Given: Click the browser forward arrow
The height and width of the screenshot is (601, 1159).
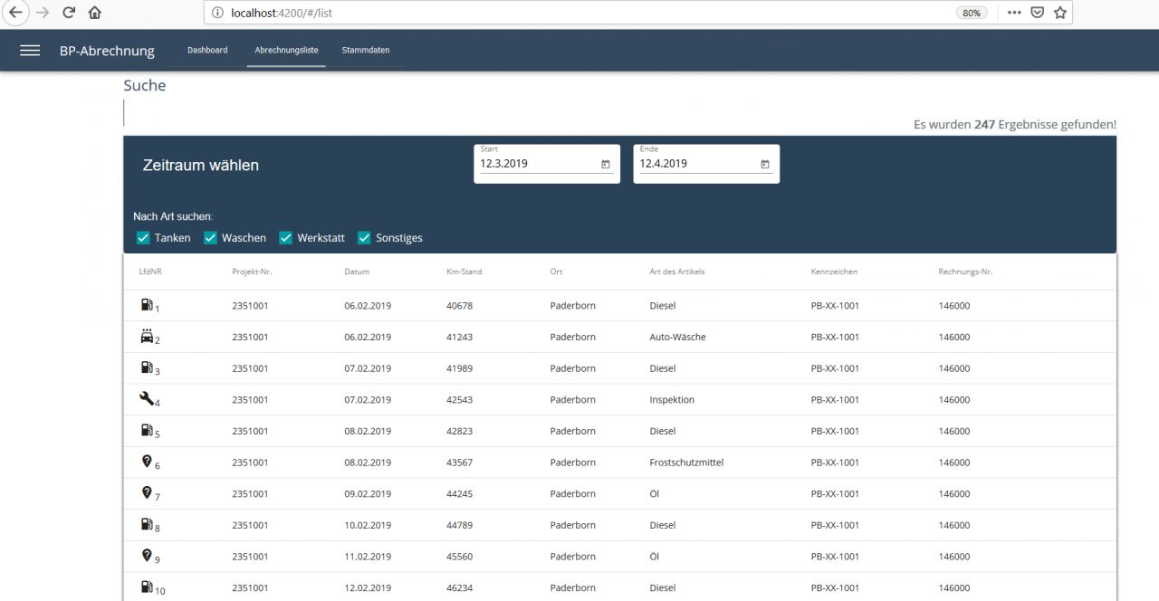Looking at the screenshot, I should coord(43,13).
